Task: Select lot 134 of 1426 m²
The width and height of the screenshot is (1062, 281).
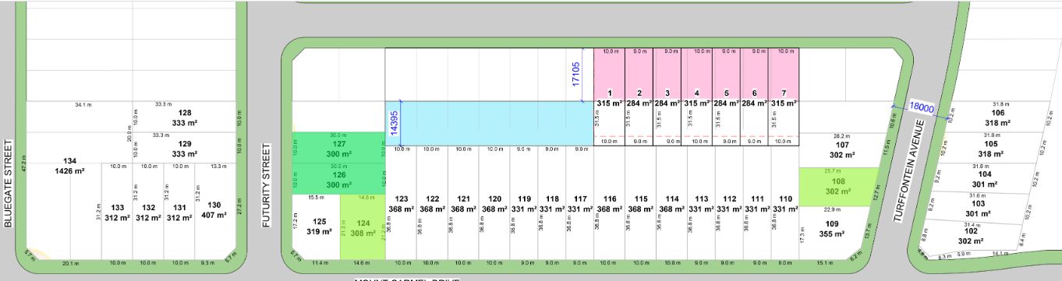Action: point(69,166)
